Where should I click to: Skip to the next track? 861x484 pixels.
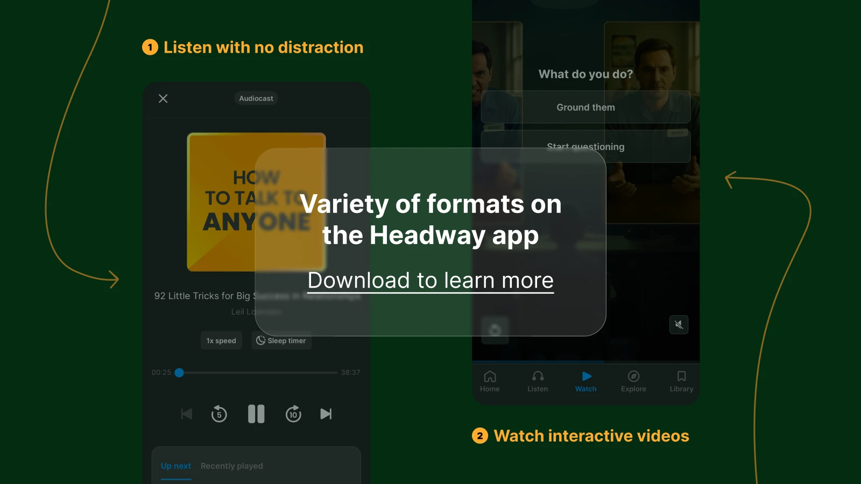[x=326, y=414]
